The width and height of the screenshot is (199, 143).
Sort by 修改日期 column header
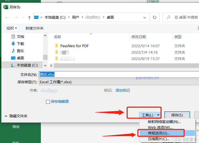139,37
